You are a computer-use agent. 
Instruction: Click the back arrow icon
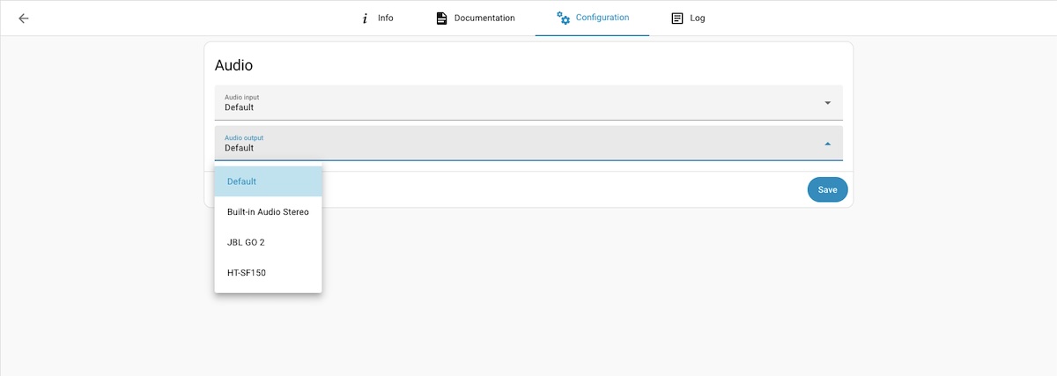[x=24, y=18]
